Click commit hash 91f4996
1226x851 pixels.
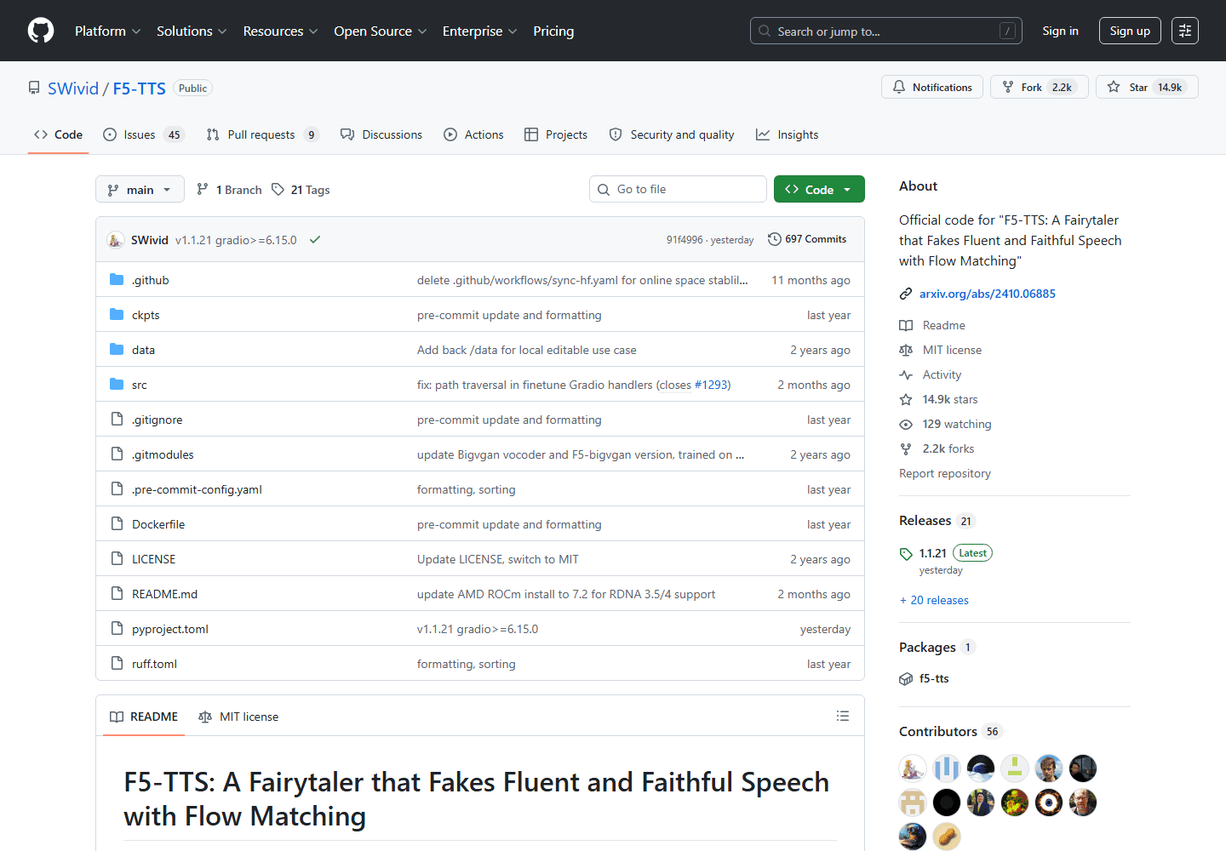[685, 240]
